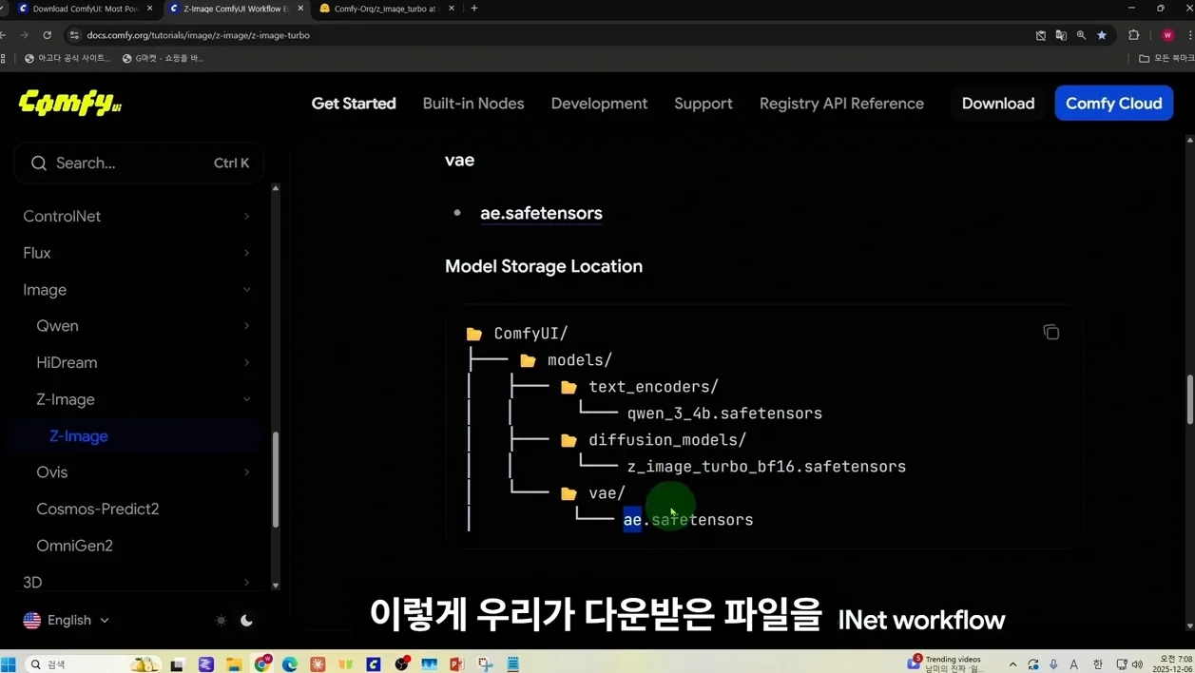The width and height of the screenshot is (1195, 673).
Task: Open the G마켓 bookmark
Action: click(x=163, y=58)
